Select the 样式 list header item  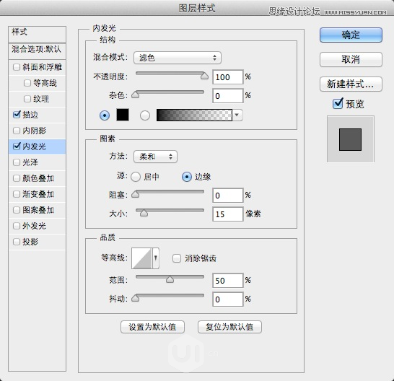click(38, 34)
